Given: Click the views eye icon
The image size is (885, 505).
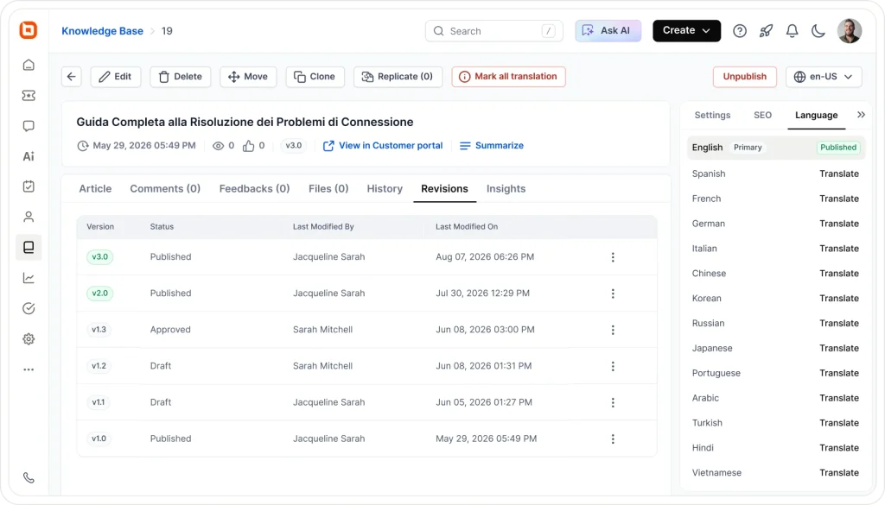Looking at the screenshot, I should 218,146.
